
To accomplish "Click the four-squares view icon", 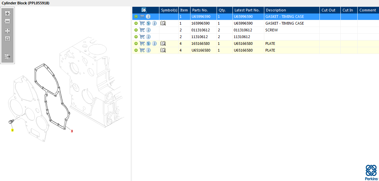I will (7, 31).
